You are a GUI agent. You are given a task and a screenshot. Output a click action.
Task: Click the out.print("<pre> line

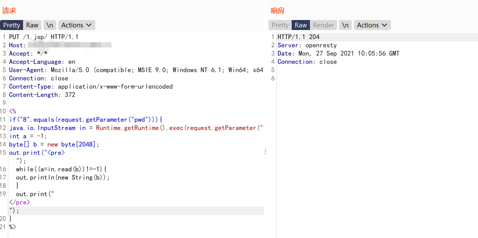[37, 153]
